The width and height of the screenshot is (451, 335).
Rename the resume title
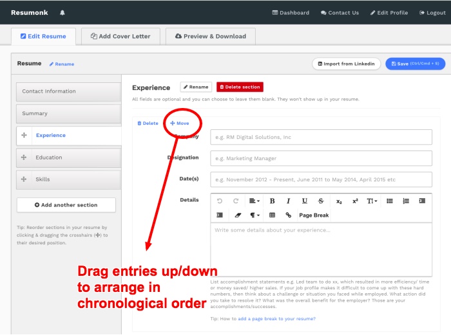[x=62, y=64]
